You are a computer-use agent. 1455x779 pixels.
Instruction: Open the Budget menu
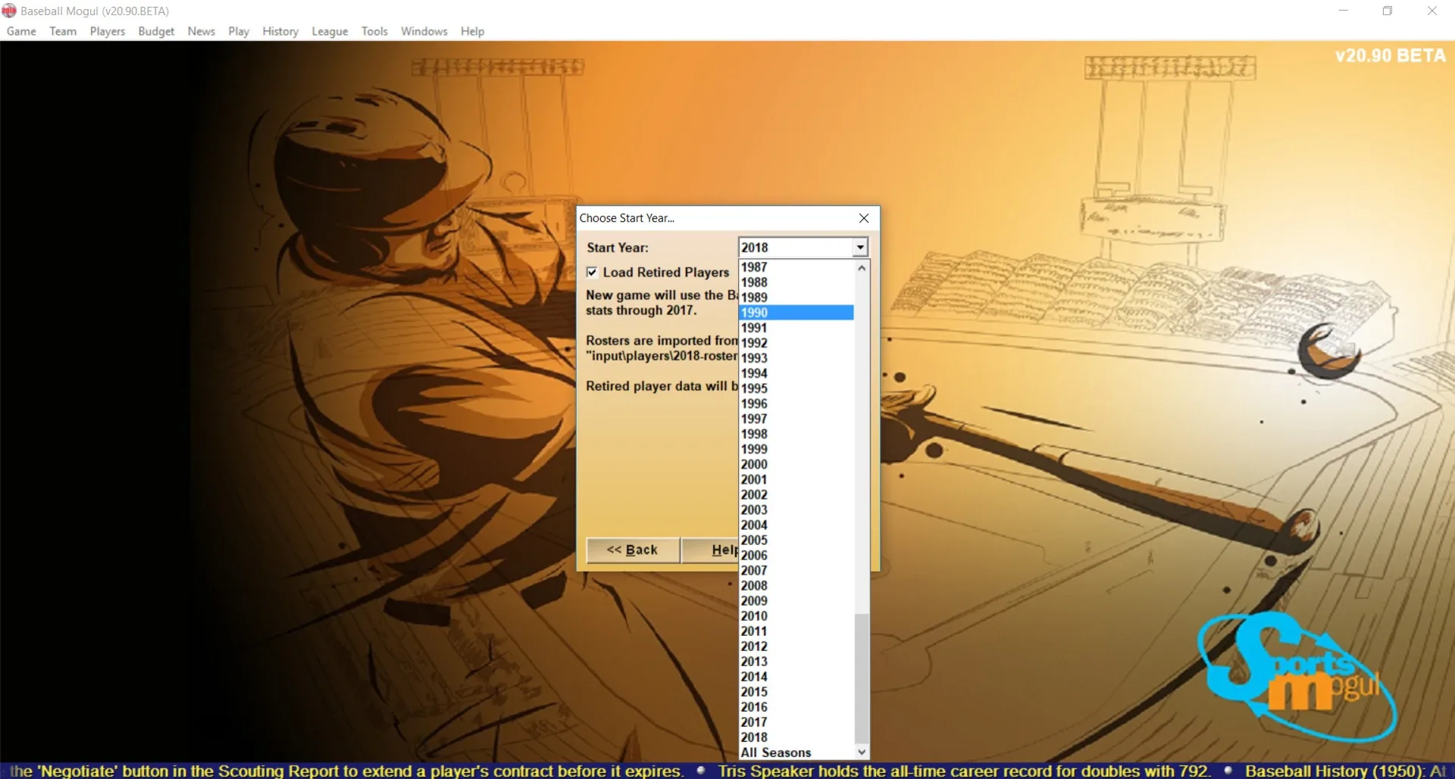[x=155, y=31]
